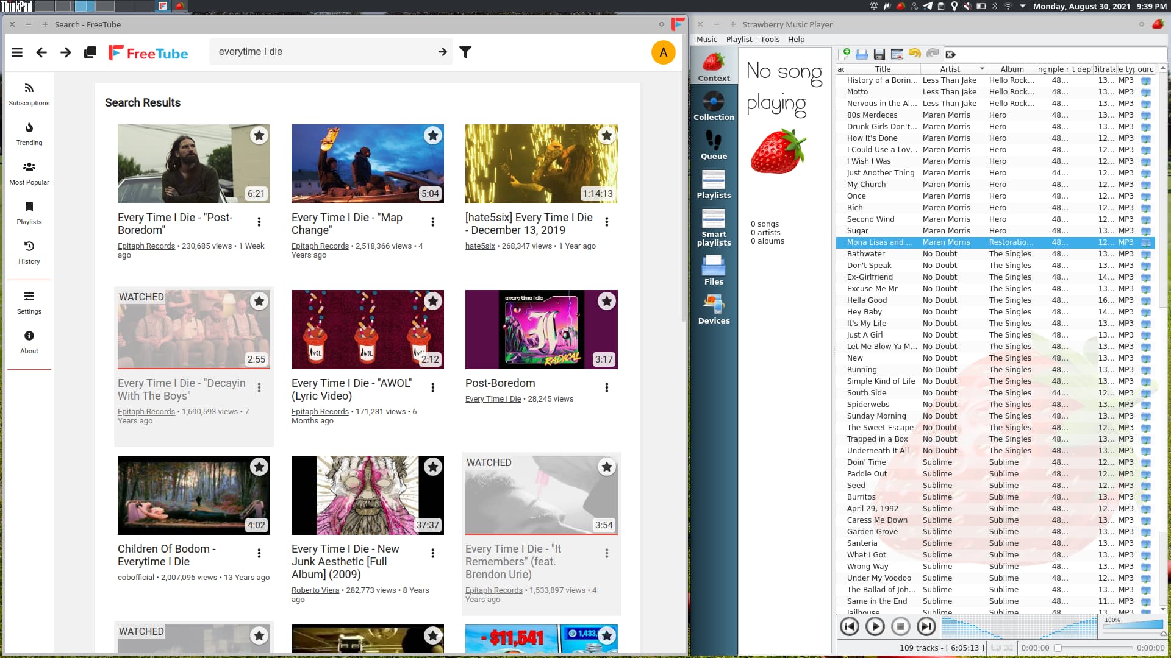Image resolution: width=1171 pixels, height=658 pixels.
Task: Click the Strawberry playlist toolbar window icon
Action: click(897, 54)
